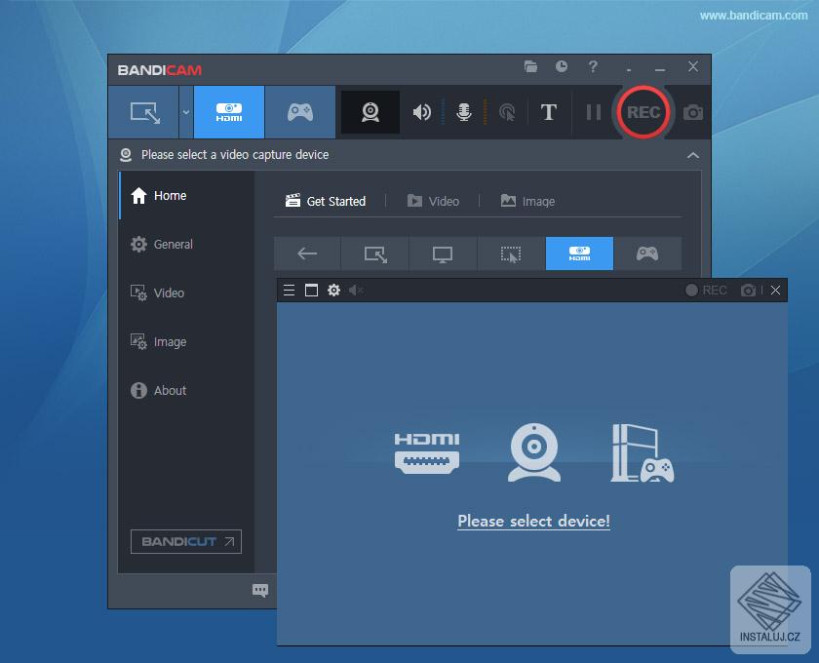Start recording with the red REC button
This screenshot has width=819, height=663.
click(x=643, y=112)
